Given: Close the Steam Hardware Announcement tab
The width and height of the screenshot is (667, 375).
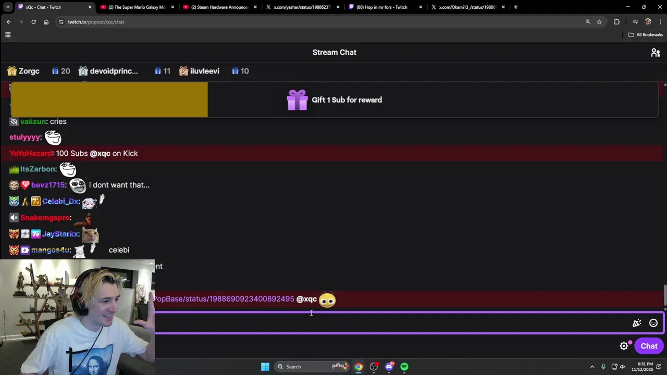Looking at the screenshot, I should pos(255,7).
